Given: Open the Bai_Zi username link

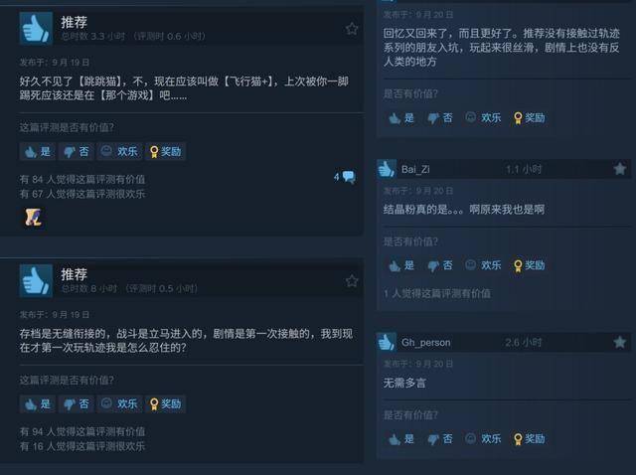Looking at the screenshot, I should 415,169.
